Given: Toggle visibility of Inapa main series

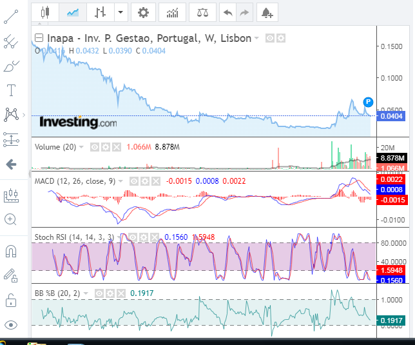Looking at the screenshot, I should click(x=270, y=38).
